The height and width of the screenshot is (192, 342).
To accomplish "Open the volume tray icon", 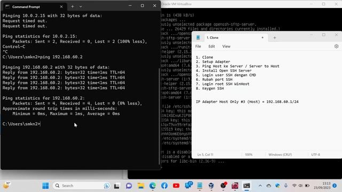I will click(300, 186).
